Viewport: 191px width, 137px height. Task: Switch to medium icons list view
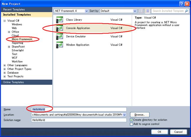[x=147, y=11]
